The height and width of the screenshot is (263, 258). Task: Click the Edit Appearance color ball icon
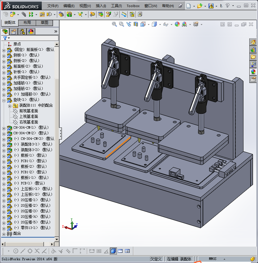177,24
